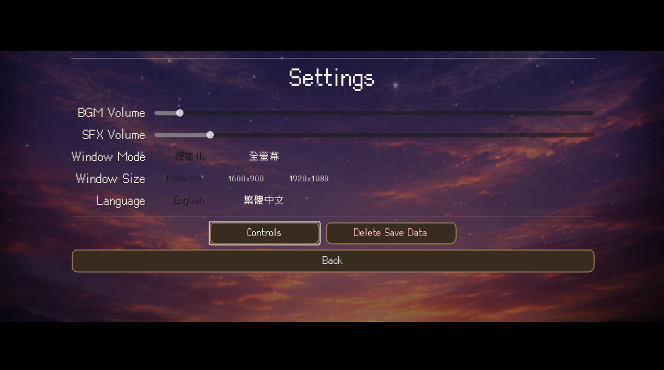Viewport: 664px width, 370px height.
Task: Click the BGM Volume label
Action: pyautogui.click(x=111, y=113)
